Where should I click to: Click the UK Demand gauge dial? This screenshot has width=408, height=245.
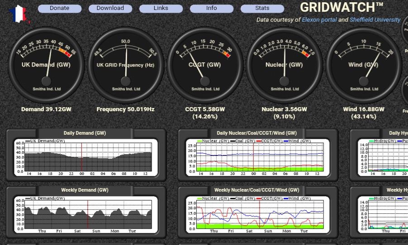click(46, 65)
